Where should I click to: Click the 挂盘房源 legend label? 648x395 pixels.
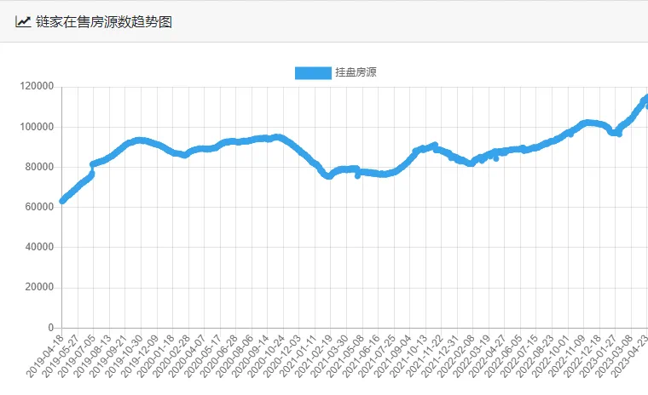click(x=356, y=72)
